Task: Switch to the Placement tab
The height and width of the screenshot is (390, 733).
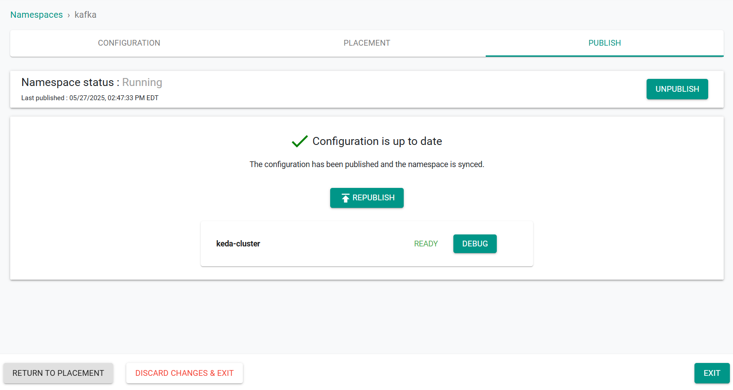Action: click(x=367, y=43)
